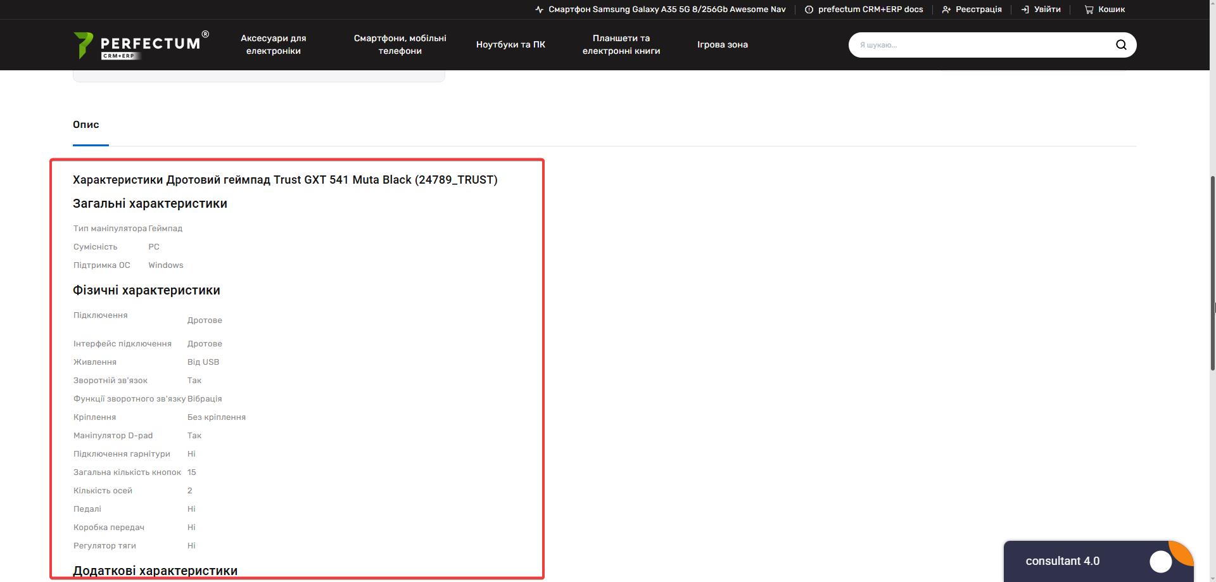Switch to the Опис tab
This screenshot has height=582, width=1216.
(x=86, y=125)
